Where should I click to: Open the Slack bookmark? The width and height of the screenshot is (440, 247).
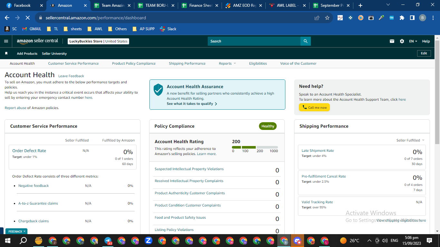(168, 29)
